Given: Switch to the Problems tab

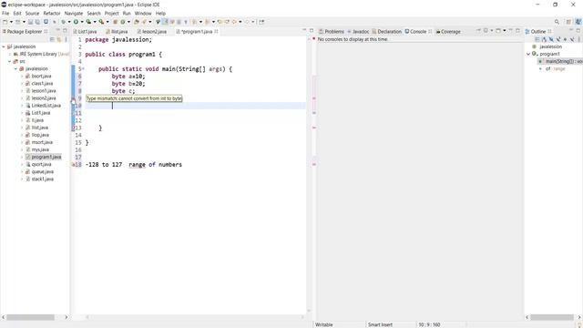Looking at the screenshot, I should [x=332, y=32].
